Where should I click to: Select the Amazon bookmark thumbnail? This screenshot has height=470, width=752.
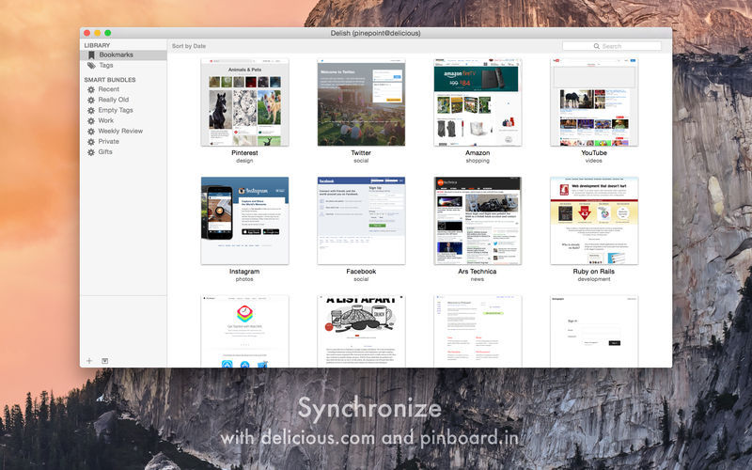pyautogui.click(x=477, y=102)
